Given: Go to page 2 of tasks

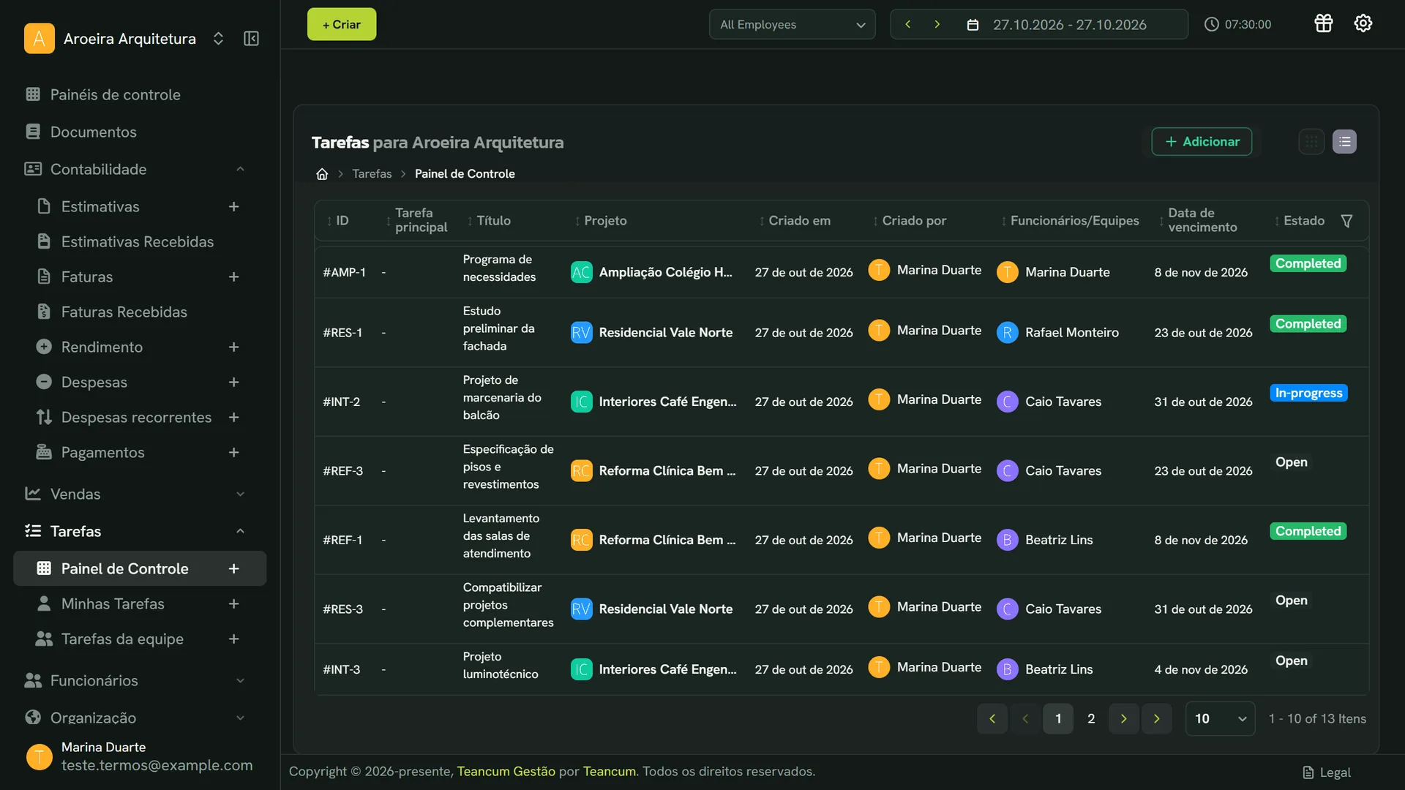Looking at the screenshot, I should pos(1091,719).
